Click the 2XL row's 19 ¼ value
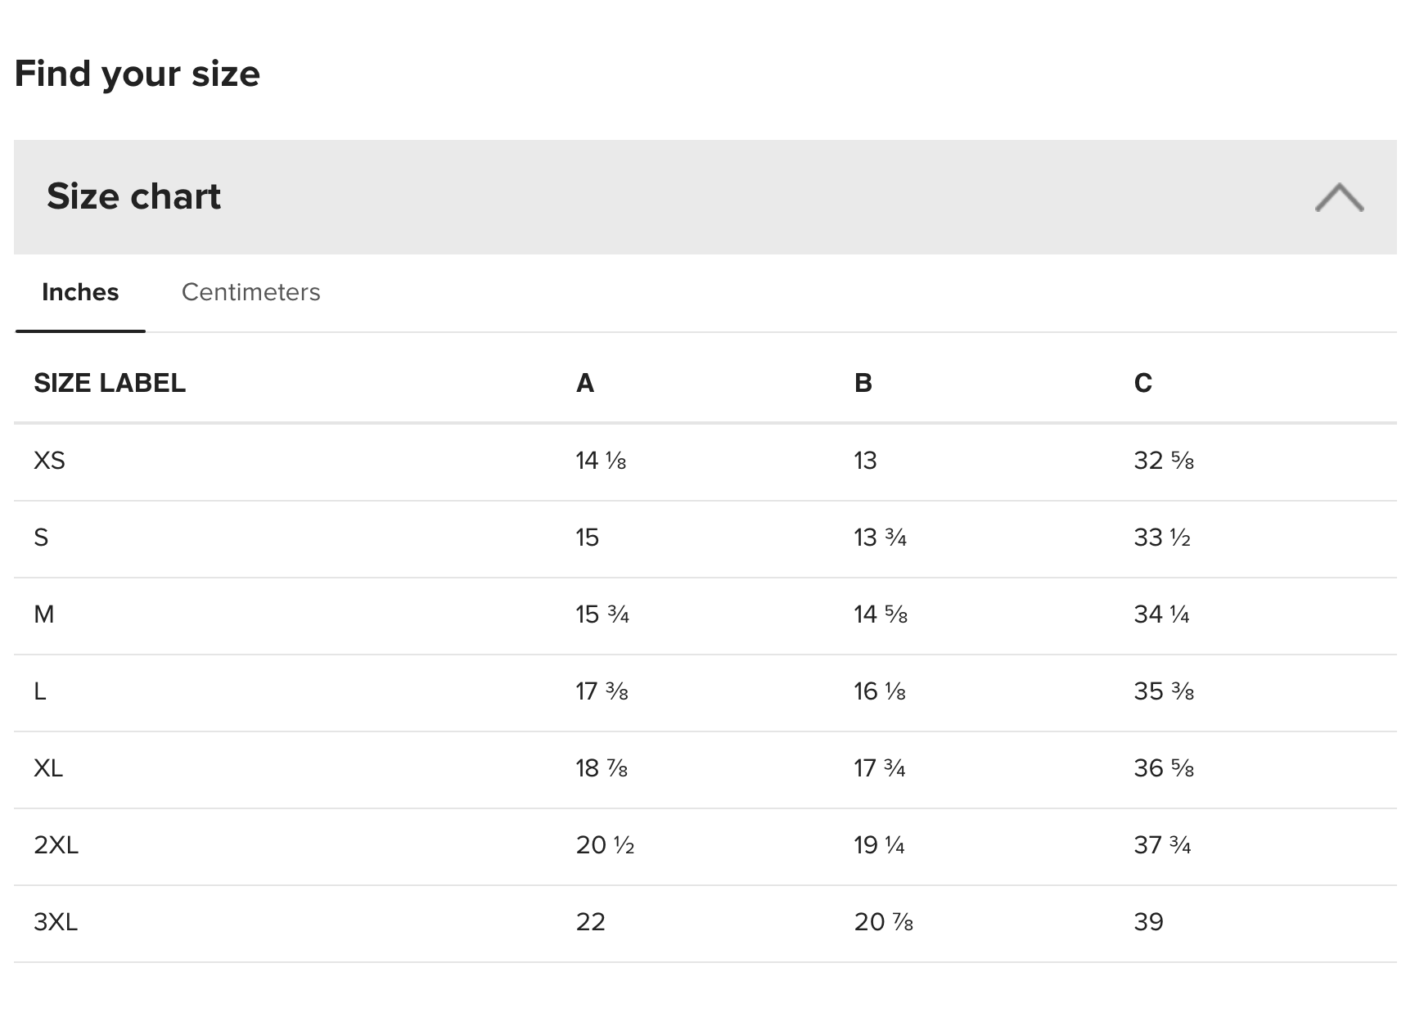 point(879,845)
